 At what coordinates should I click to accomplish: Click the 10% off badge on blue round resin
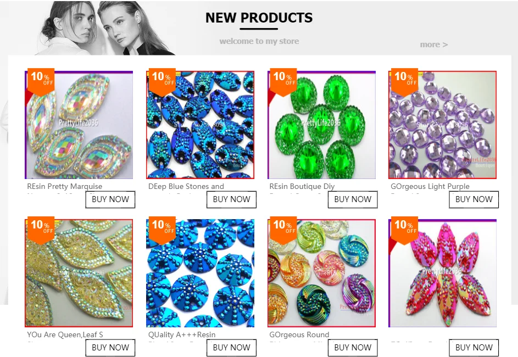click(x=162, y=230)
